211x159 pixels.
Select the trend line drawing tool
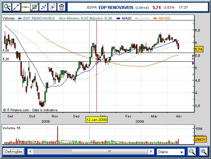click(16, 7)
